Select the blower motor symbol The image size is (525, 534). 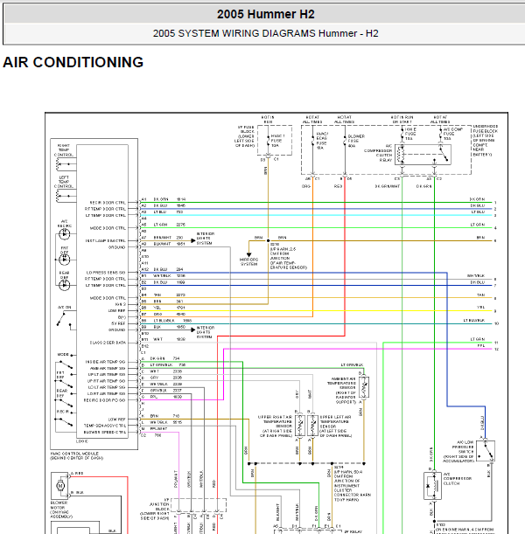(60, 486)
